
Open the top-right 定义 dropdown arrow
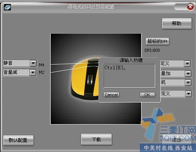187,63
